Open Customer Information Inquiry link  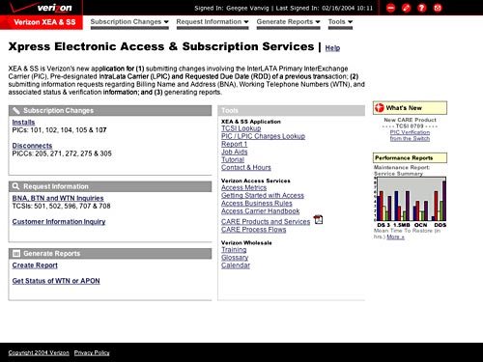click(x=59, y=222)
